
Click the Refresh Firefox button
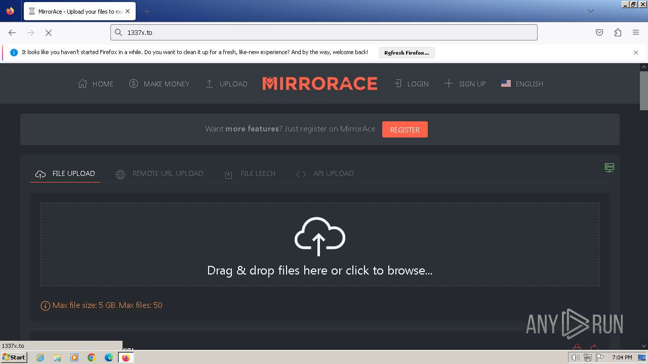click(x=407, y=53)
